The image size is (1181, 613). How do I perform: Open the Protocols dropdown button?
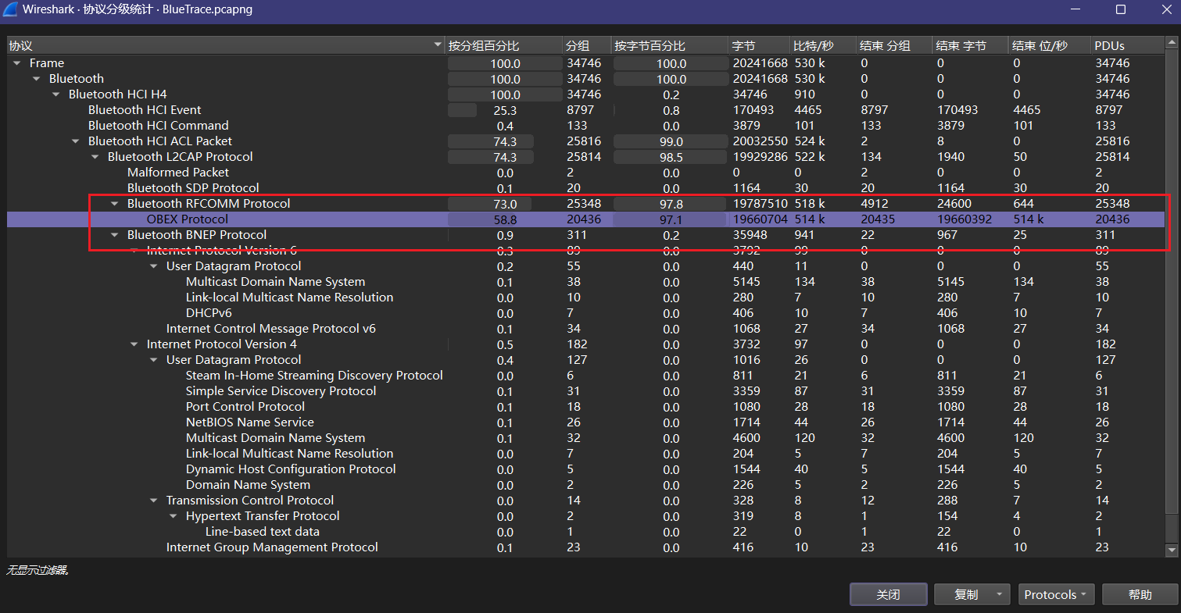(x=1056, y=595)
